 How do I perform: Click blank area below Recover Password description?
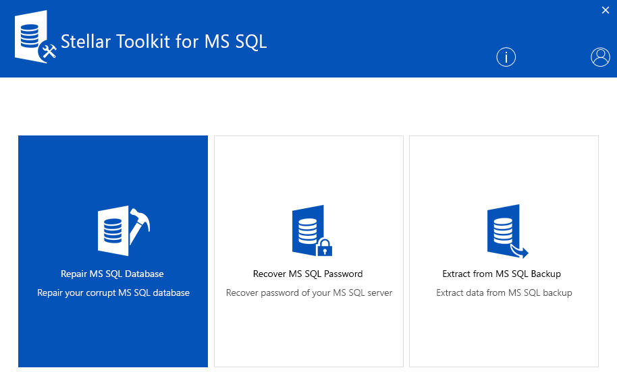pyautogui.click(x=308, y=334)
